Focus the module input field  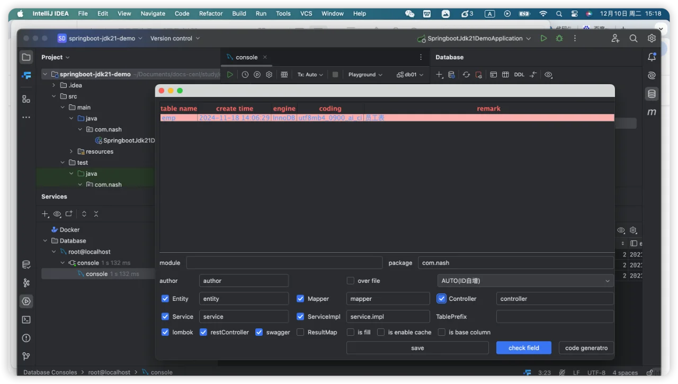click(284, 263)
